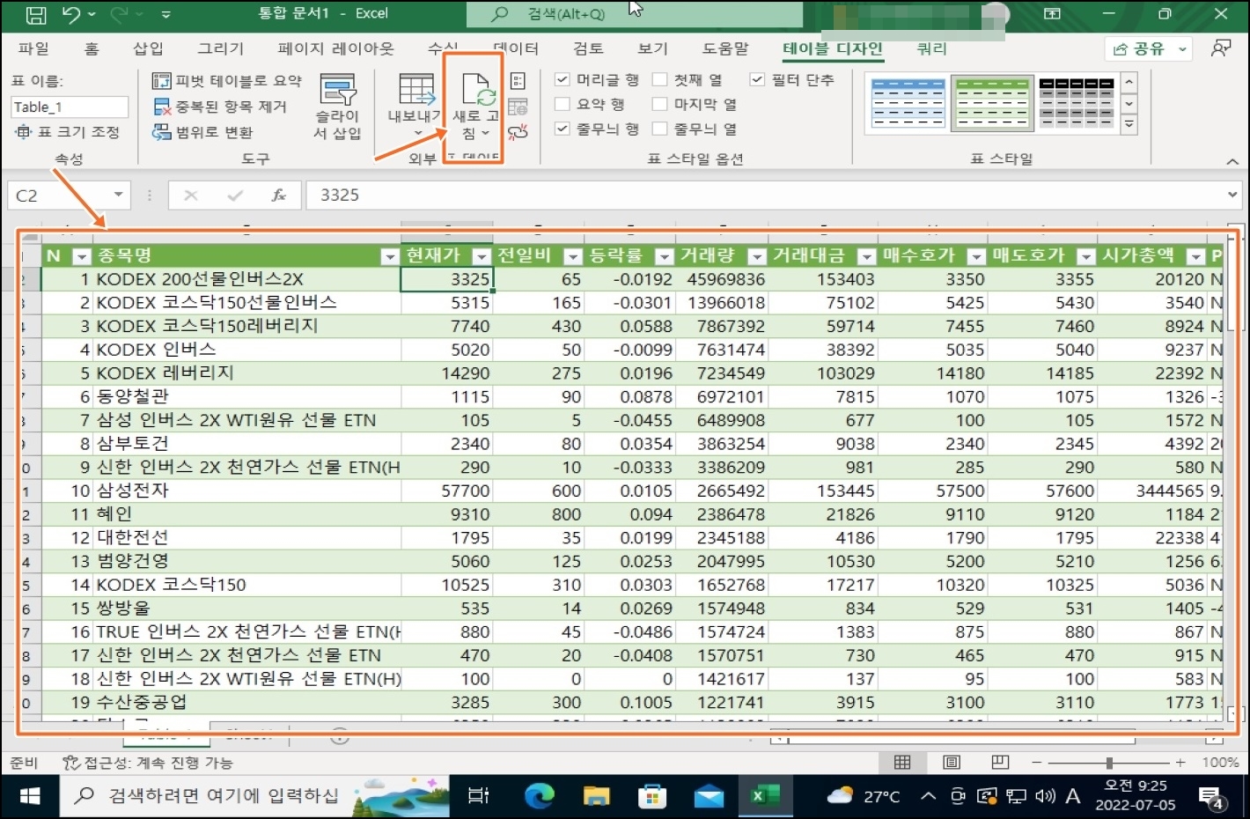
Task: Switch to the 그리기 (Draw) tab
Action: click(220, 48)
